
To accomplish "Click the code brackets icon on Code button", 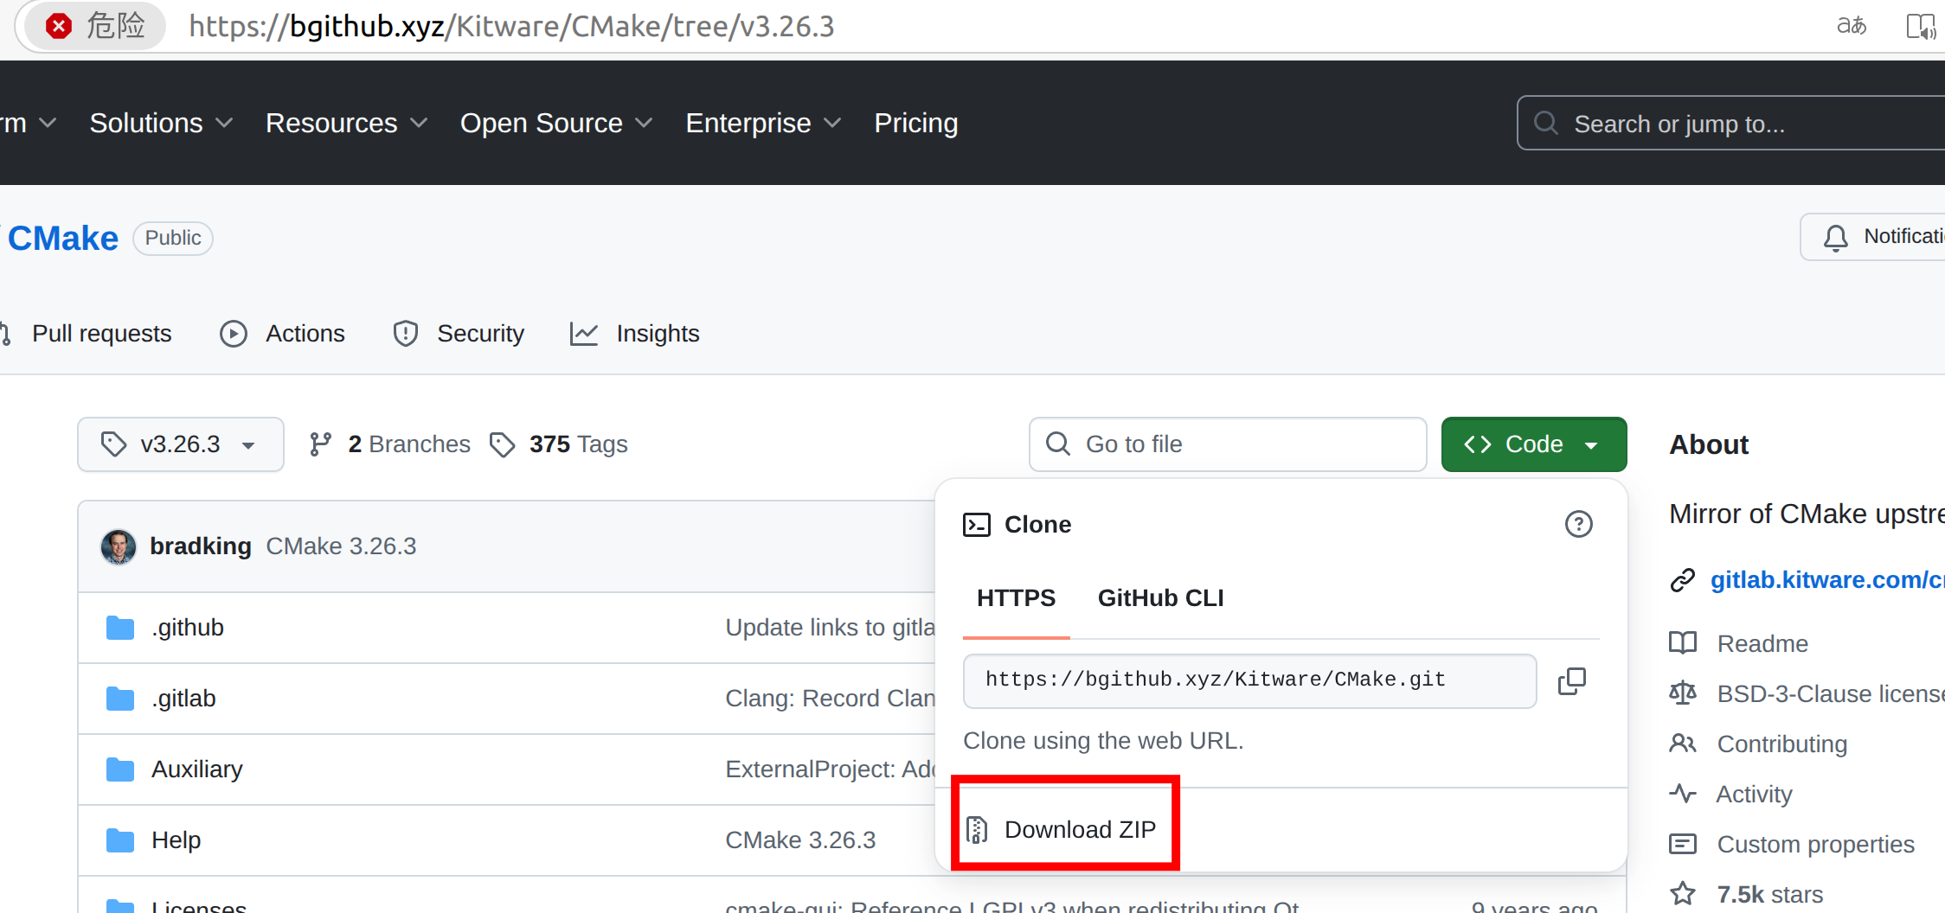I will click(x=1478, y=444).
